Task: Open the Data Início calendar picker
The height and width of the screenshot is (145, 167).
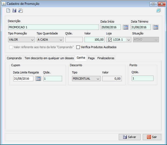Action: [125, 27]
